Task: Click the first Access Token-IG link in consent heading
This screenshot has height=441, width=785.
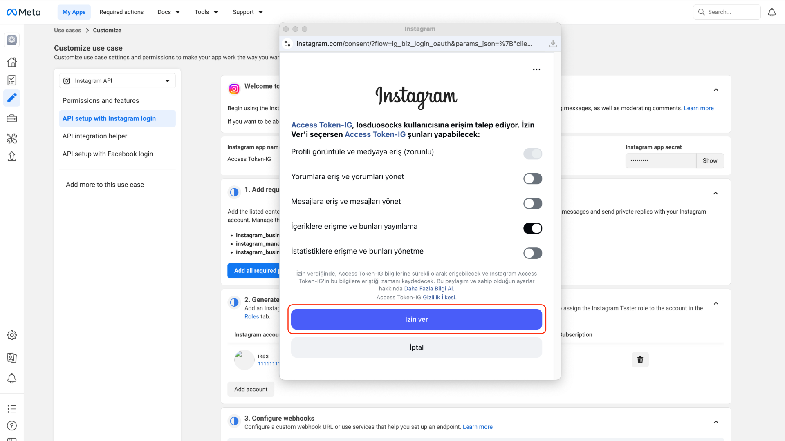Action: 321,125
